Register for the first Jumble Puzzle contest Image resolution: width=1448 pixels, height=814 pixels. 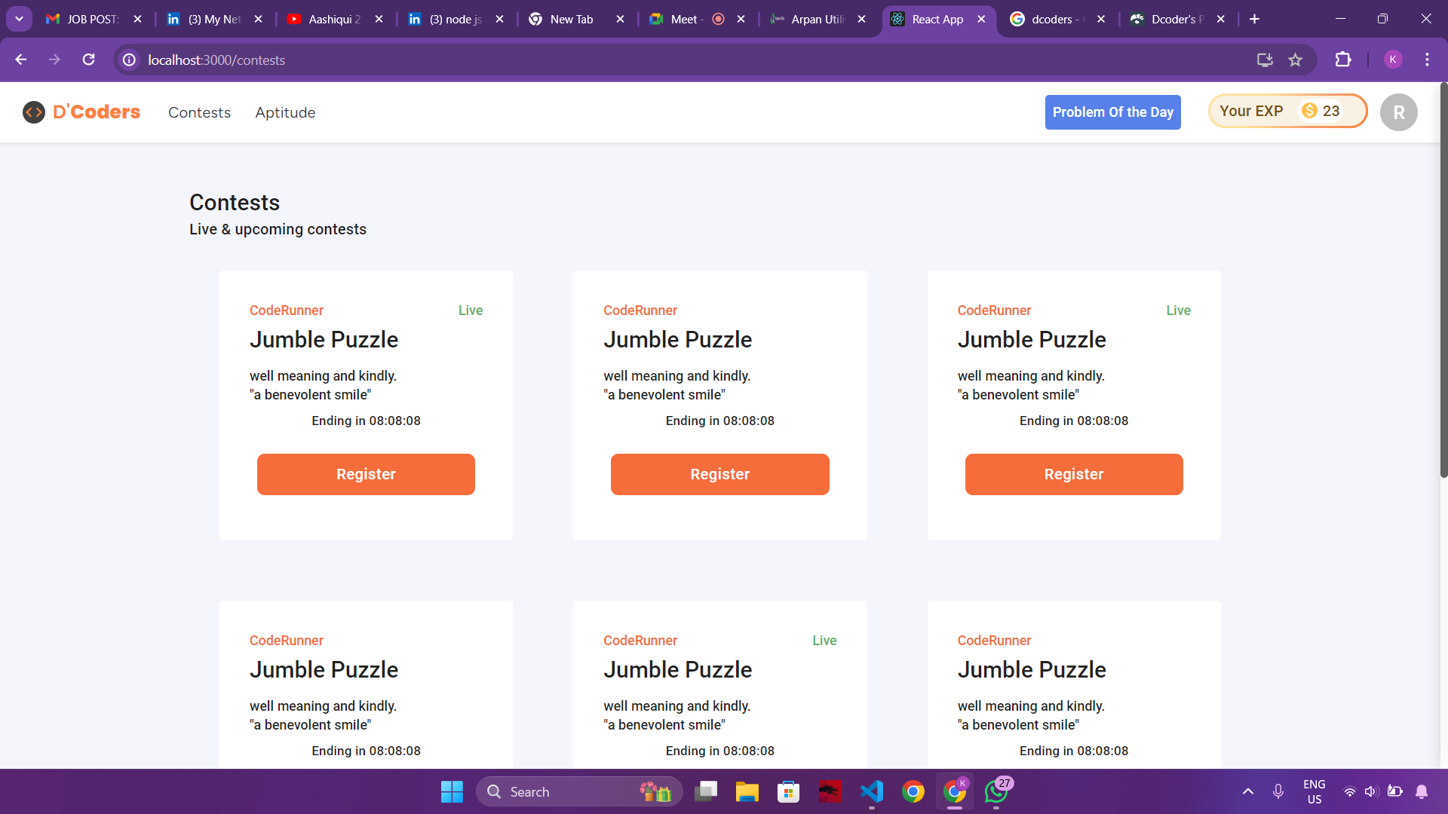(366, 474)
